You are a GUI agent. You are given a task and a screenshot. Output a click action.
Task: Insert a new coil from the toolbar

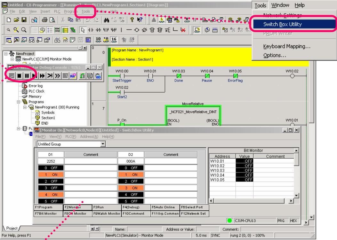(x=136, y=30)
